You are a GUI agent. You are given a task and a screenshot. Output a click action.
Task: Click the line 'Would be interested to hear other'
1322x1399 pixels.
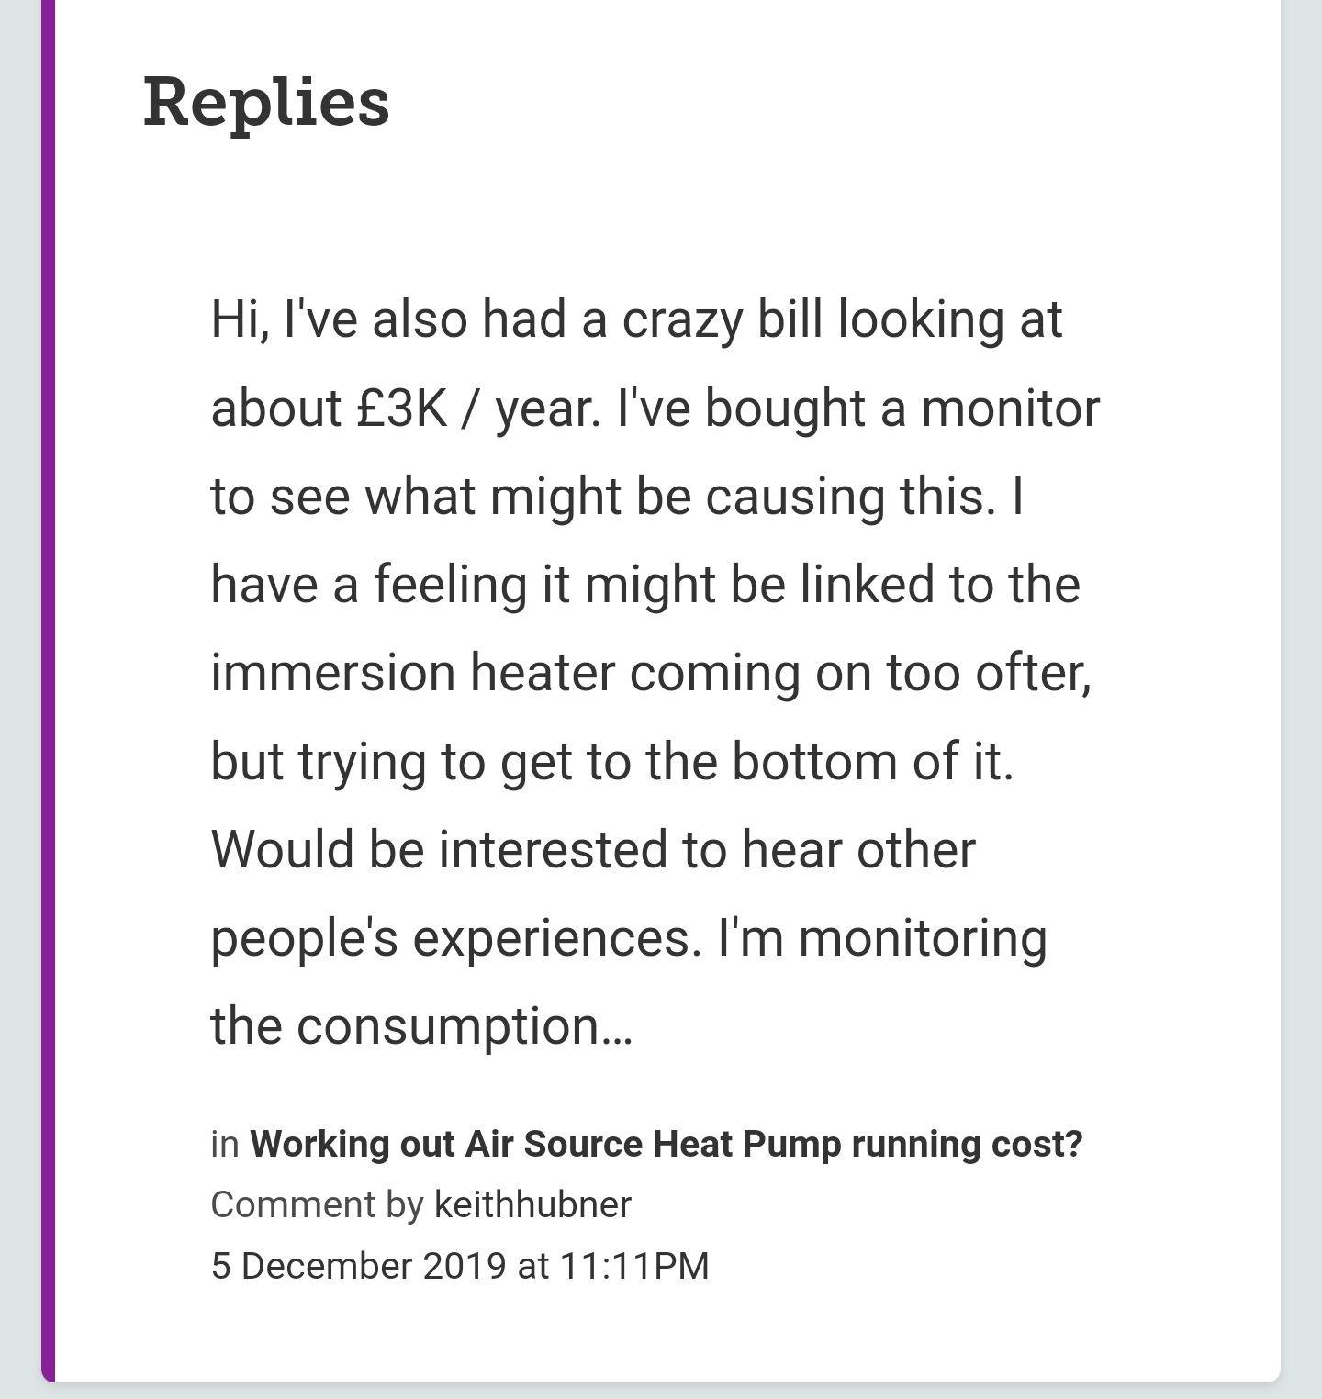point(593,850)
